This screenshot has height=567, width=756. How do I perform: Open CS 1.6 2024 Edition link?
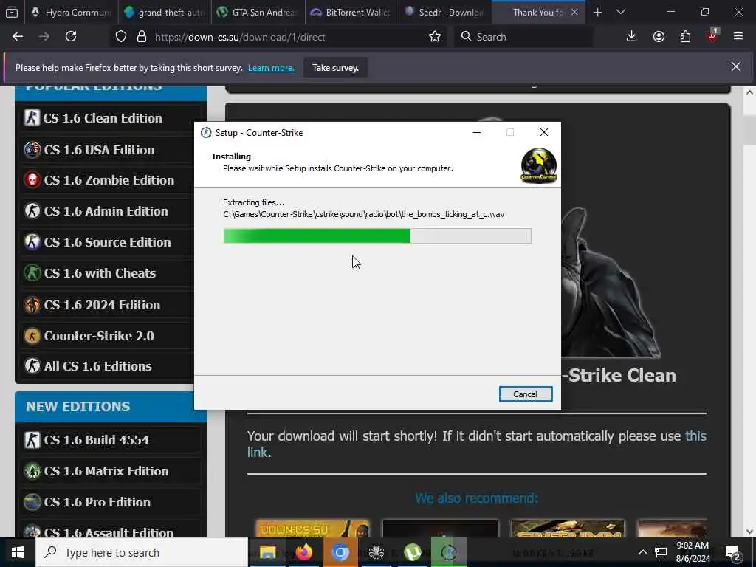(102, 305)
